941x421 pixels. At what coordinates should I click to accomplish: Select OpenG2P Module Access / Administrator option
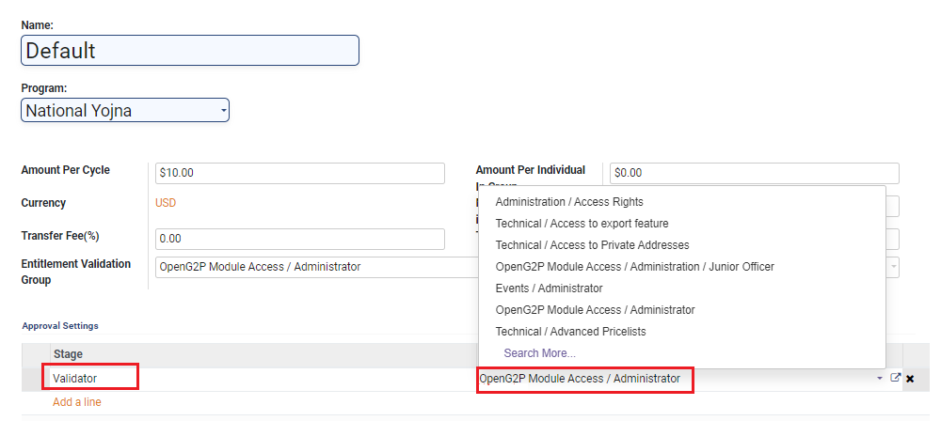(595, 310)
